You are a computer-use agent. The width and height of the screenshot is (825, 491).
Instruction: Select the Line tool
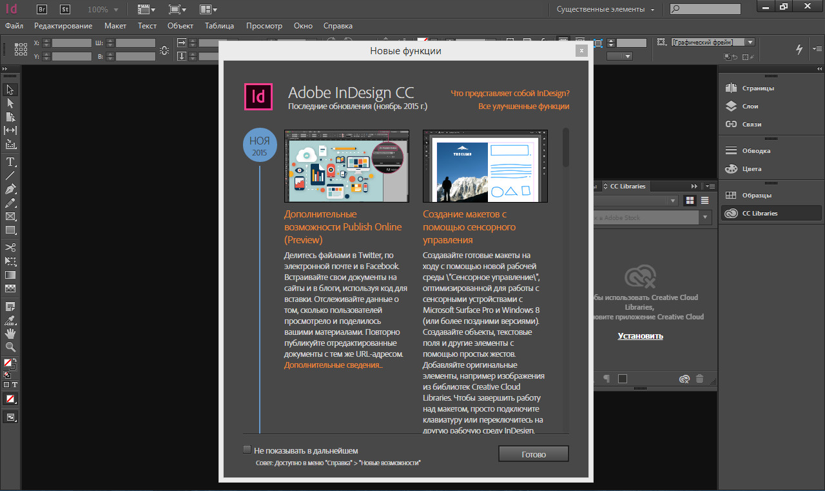(10, 175)
